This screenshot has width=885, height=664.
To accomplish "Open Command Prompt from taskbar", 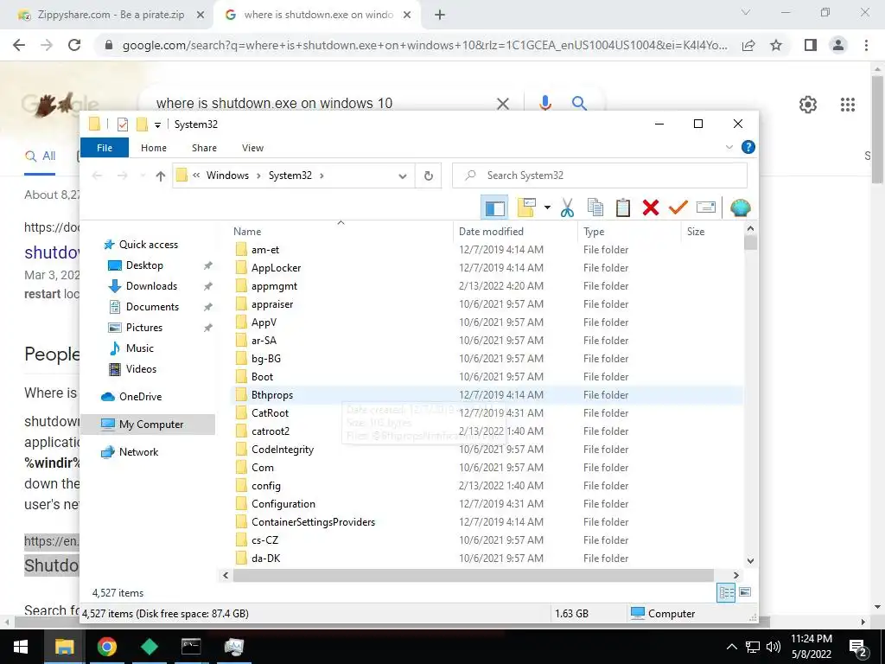I will point(191,647).
